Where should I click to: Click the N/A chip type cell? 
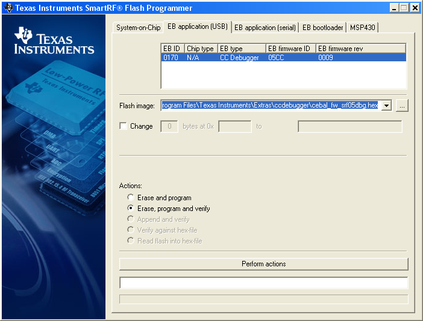pos(193,57)
